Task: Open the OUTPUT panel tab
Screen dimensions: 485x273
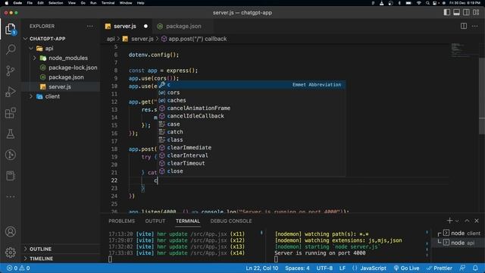Action: 155,221
